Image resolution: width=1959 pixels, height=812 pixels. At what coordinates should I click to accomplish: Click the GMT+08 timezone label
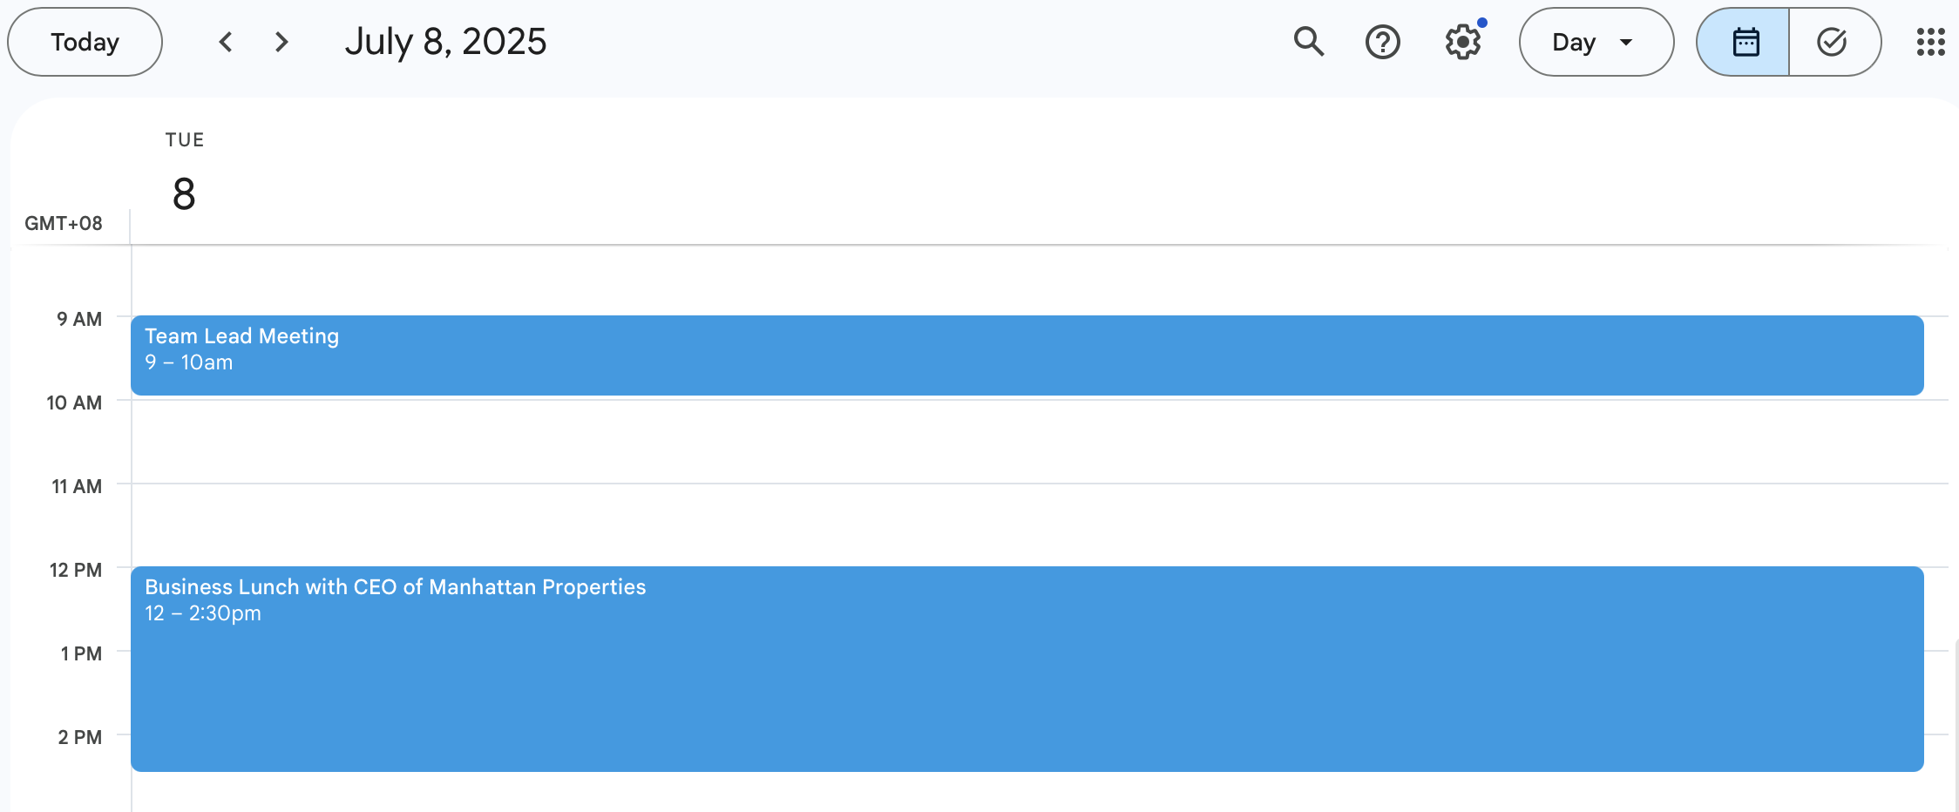(63, 224)
